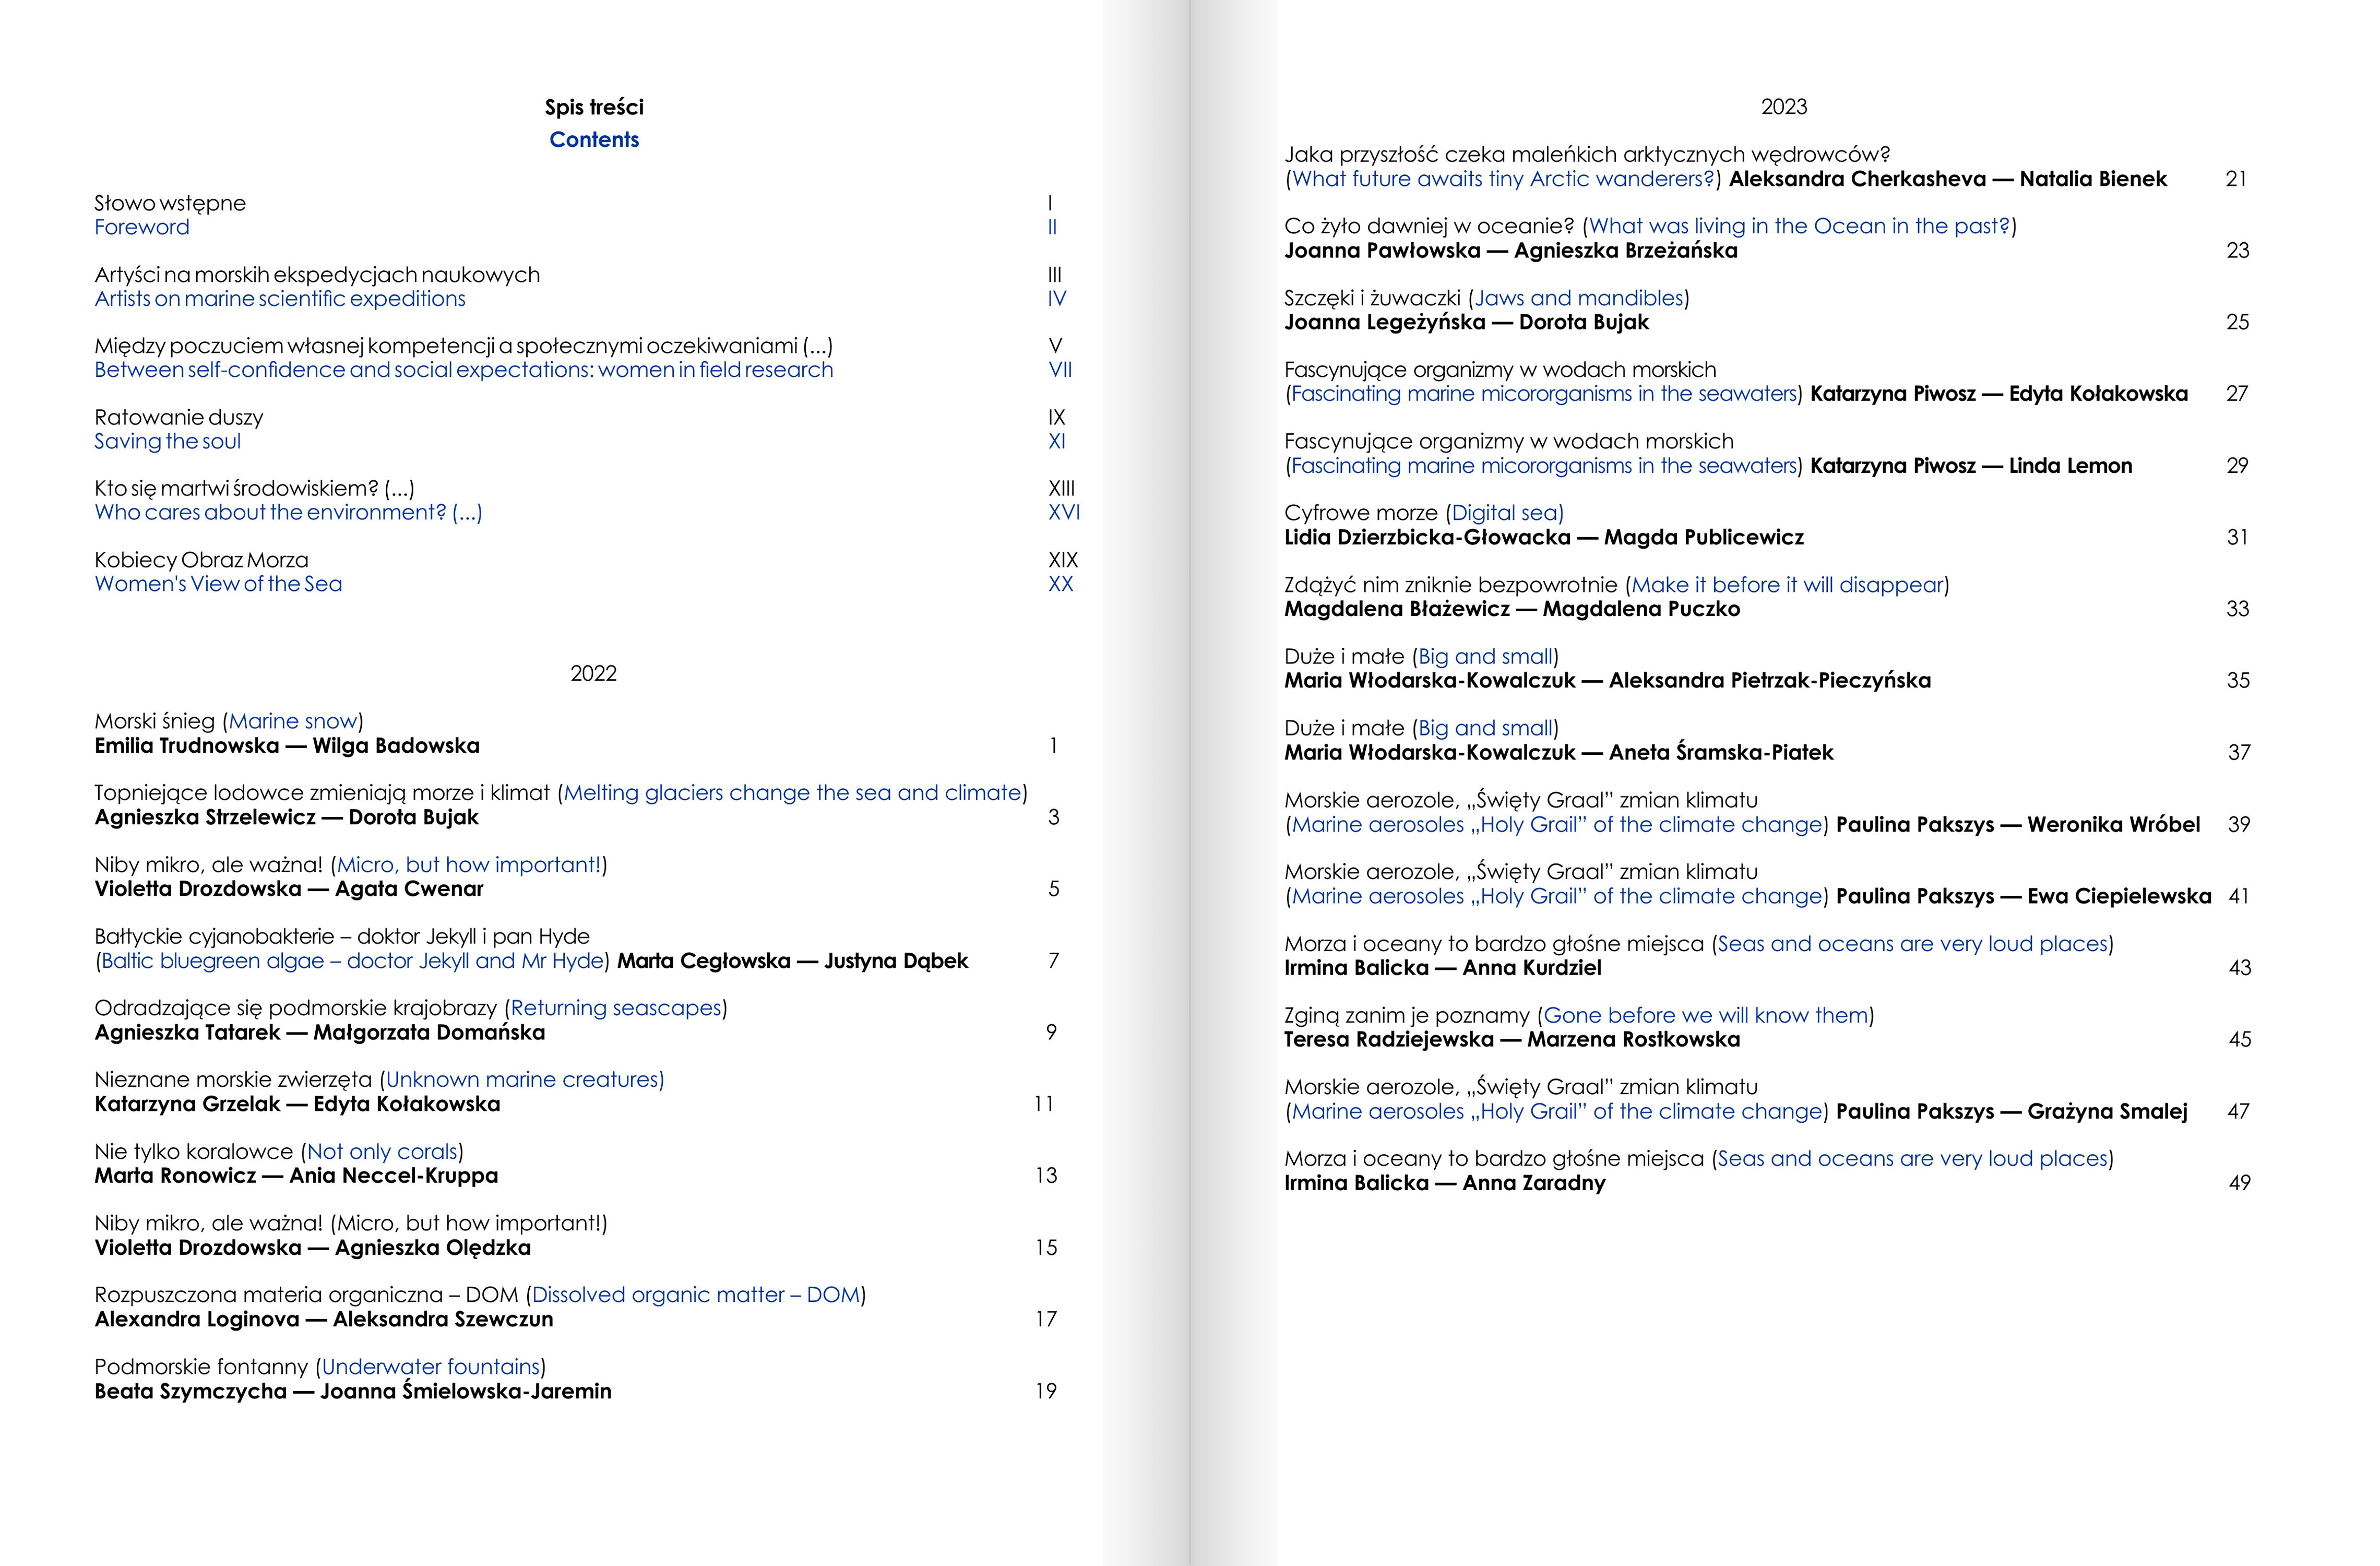Click 'Dissolved organic matter – DOM' title
The height and width of the screenshot is (1566, 2380).
(696, 1295)
